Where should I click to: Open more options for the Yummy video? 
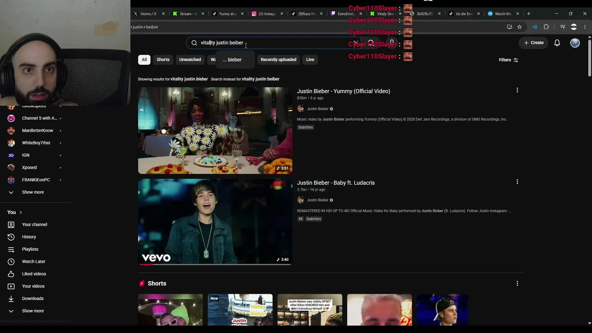coord(517,91)
